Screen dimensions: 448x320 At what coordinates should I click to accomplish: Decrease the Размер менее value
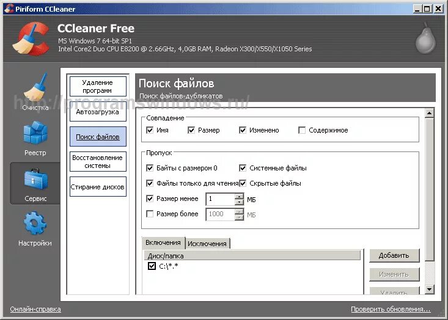(x=239, y=202)
